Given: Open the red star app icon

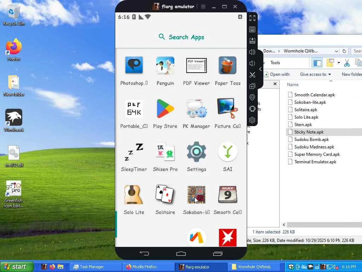Looking at the screenshot, I should coord(228,238).
